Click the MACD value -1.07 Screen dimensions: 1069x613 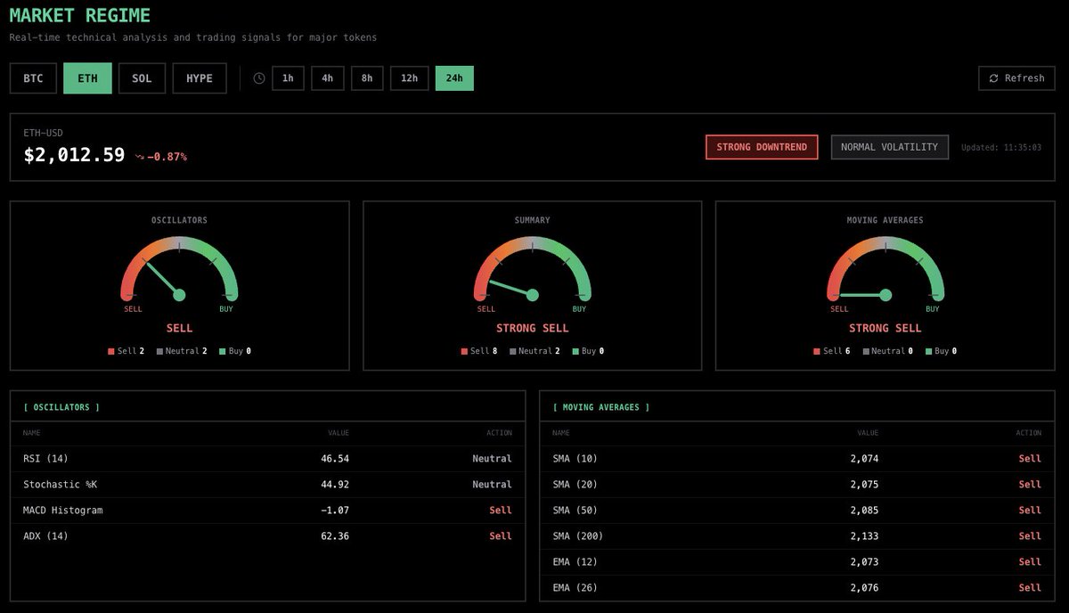pyautogui.click(x=335, y=511)
